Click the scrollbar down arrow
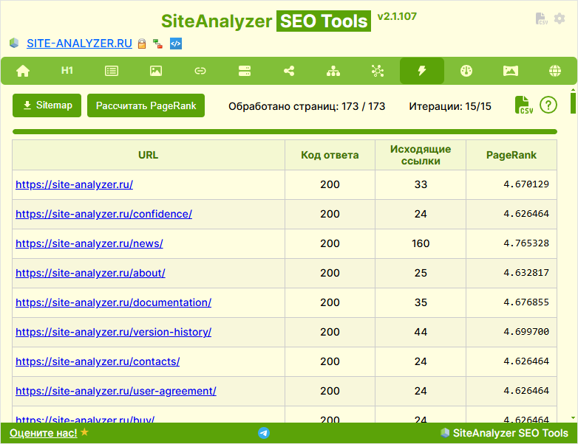578x444 pixels. (x=573, y=418)
